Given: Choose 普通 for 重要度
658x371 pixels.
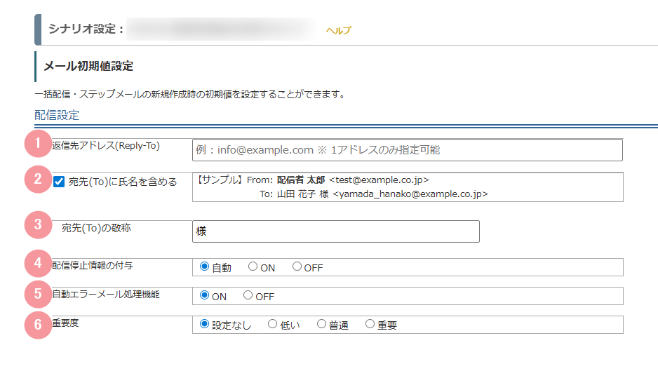Looking at the screenshot, I should 321,324.
